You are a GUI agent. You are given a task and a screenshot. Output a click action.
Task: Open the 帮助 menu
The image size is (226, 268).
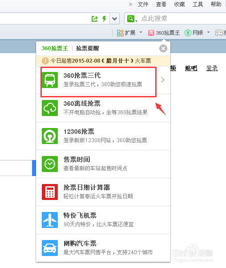(216, 4)
